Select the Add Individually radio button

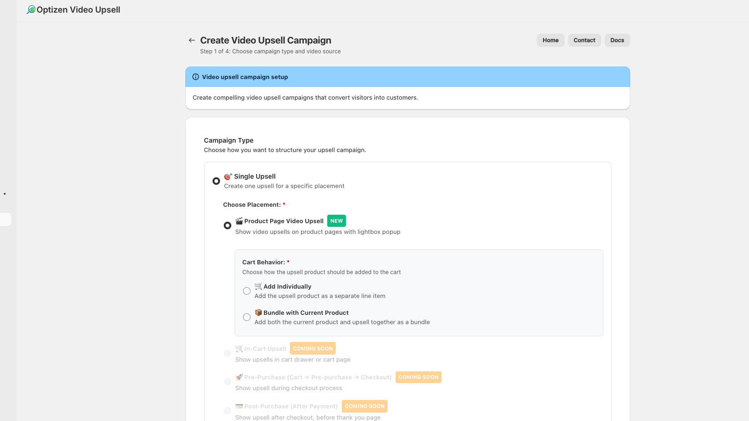click(x=247, y=290)
